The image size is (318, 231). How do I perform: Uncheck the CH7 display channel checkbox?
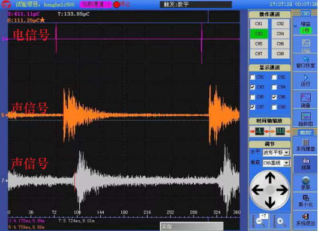click(253, 107)
